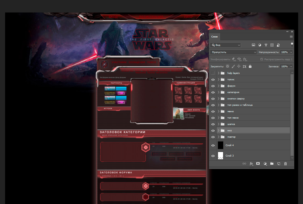This screenshot has height=204, width=303.
Task: Toggle visibility of кнопки сверху group
Action: point(213,99)
